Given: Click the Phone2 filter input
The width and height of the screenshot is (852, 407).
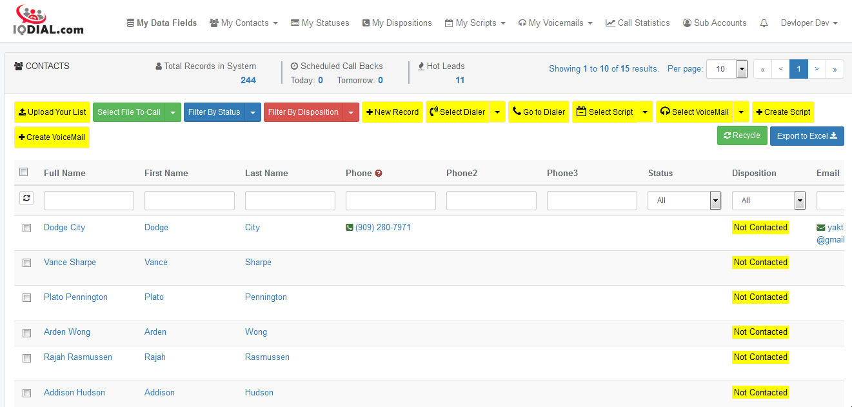Looking at the screenshot, I should point(491,201).
